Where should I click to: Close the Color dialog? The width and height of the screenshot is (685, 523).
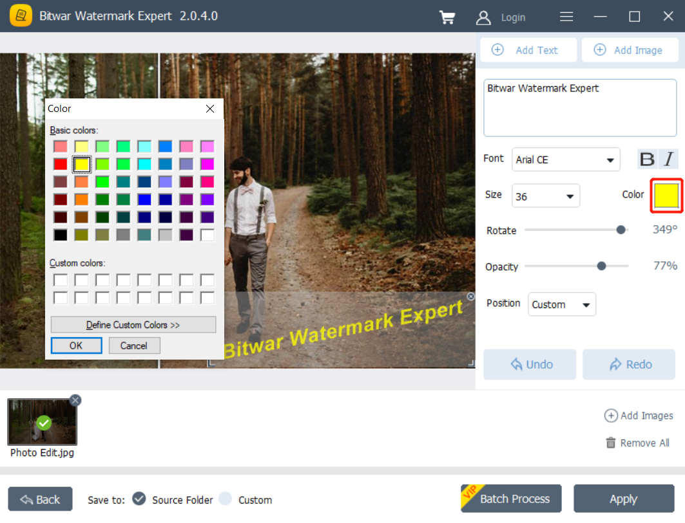210,109
